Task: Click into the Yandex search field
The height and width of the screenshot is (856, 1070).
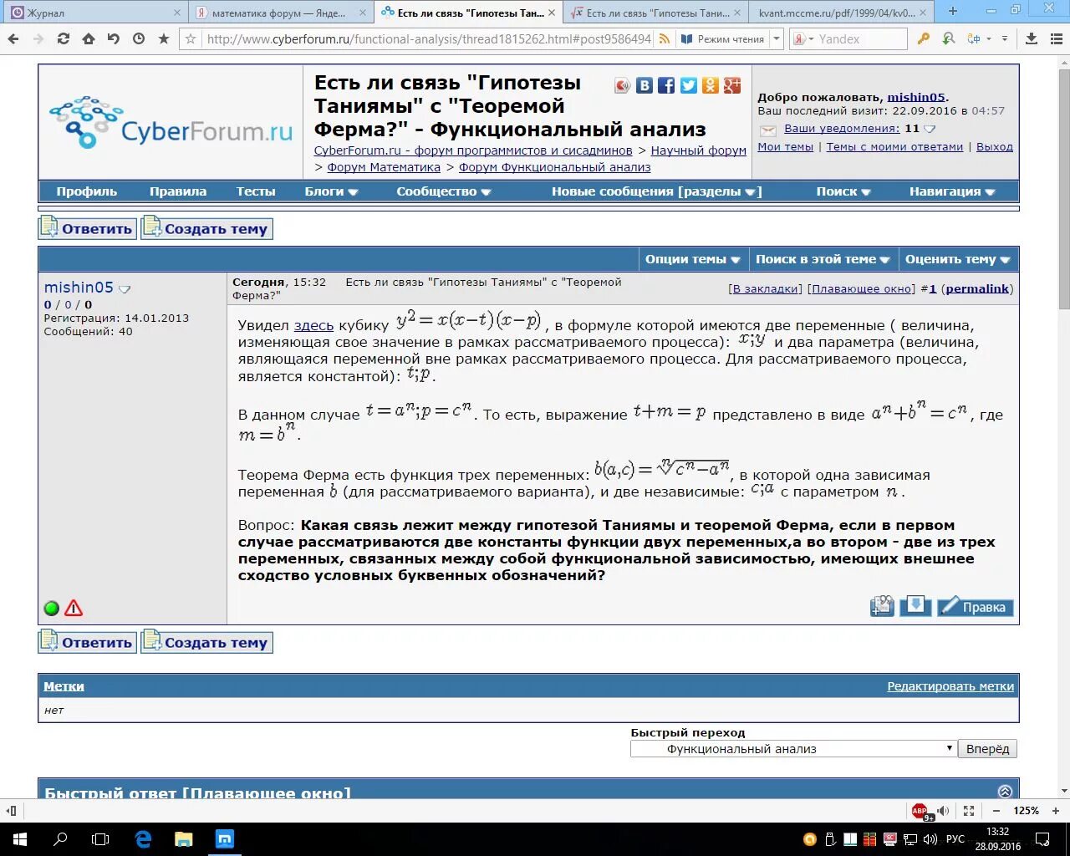Action: coord(861,39)
